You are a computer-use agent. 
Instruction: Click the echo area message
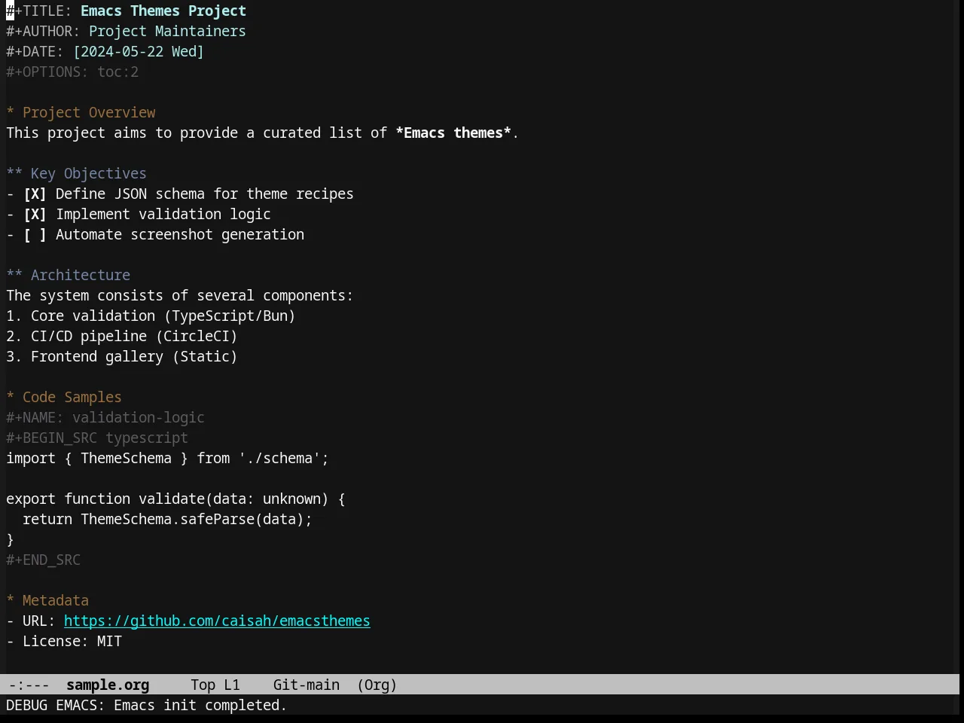coord(146,706)
